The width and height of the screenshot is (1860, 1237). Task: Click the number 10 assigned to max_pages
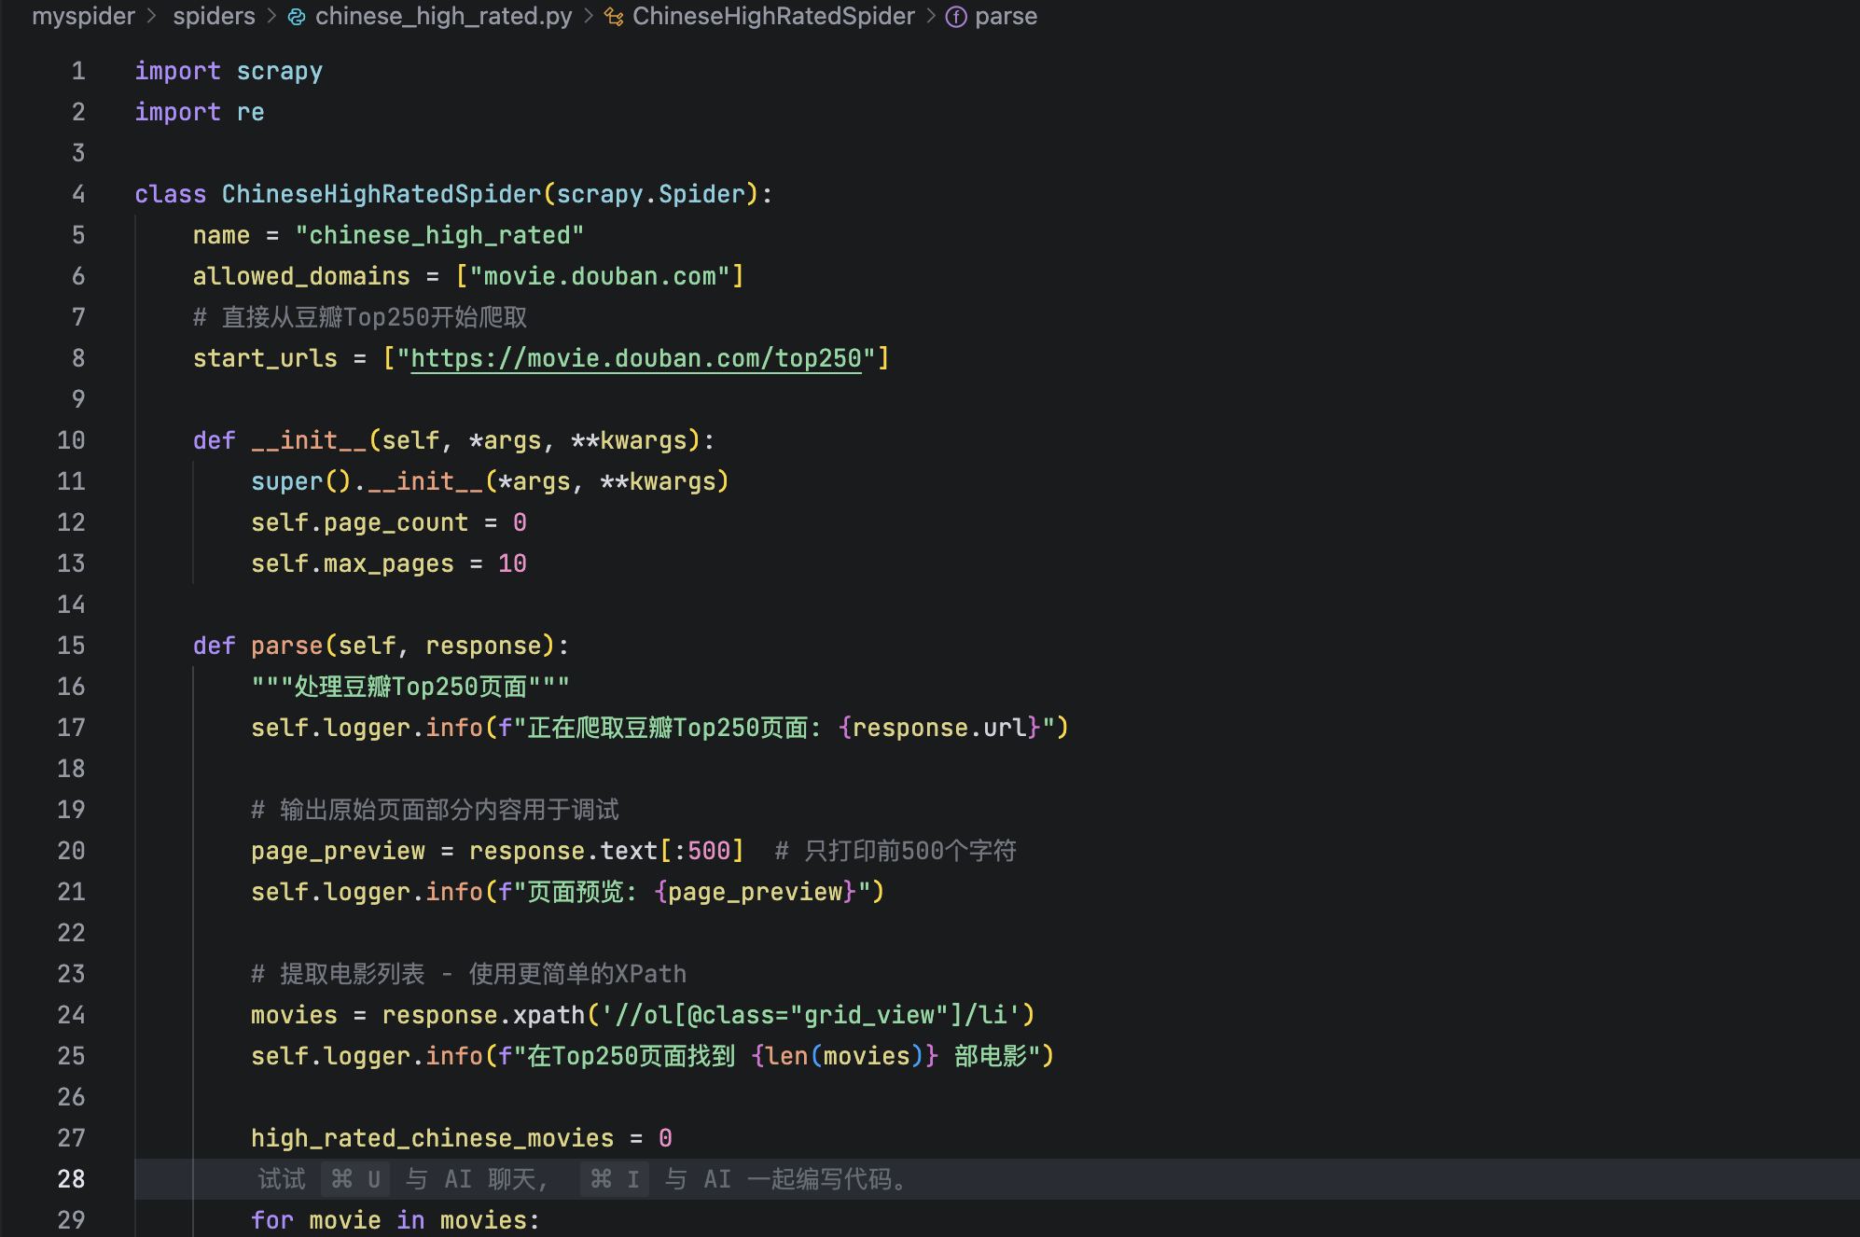click(x=512, y=563)
